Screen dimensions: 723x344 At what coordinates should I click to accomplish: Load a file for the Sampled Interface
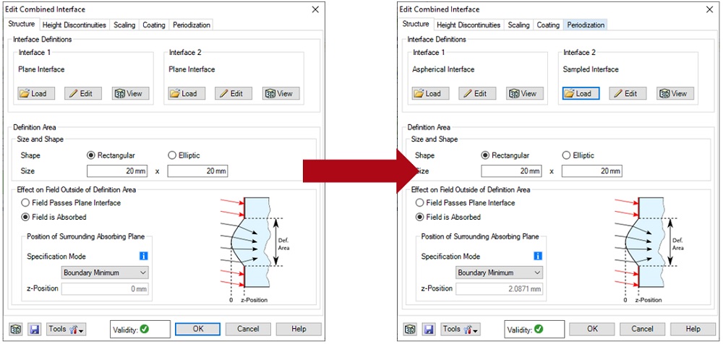point(580,93)
